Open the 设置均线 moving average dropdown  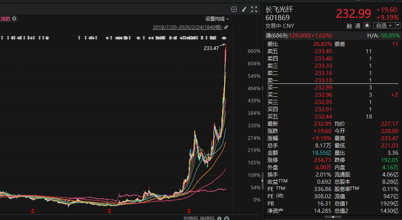pyautogui.click(x=217, y=19)
